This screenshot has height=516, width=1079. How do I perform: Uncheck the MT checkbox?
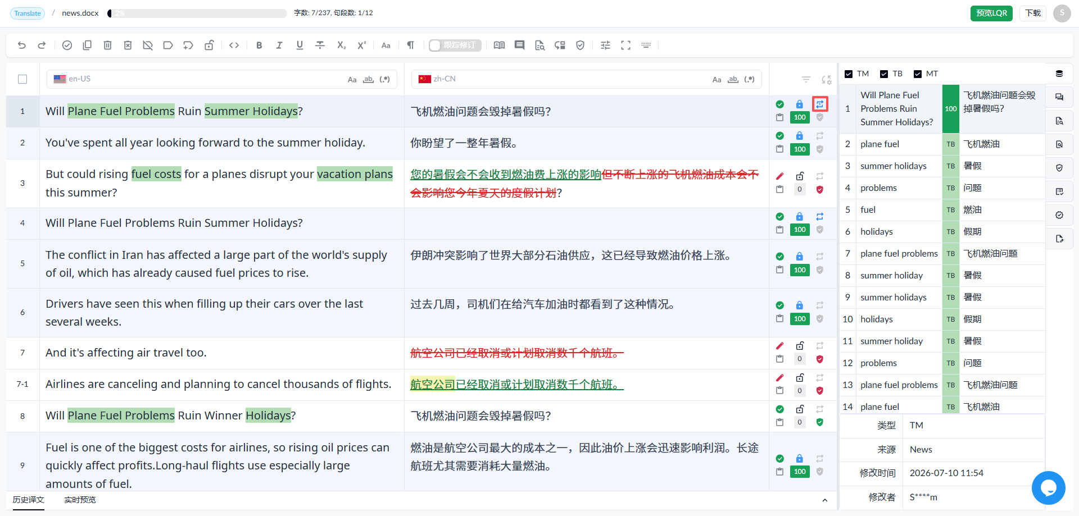point(918,74)
